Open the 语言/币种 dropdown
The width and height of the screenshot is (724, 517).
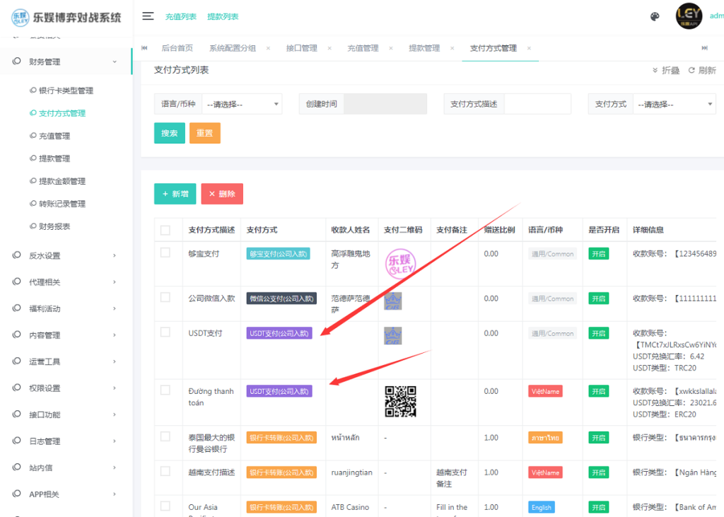coord(240,103)
